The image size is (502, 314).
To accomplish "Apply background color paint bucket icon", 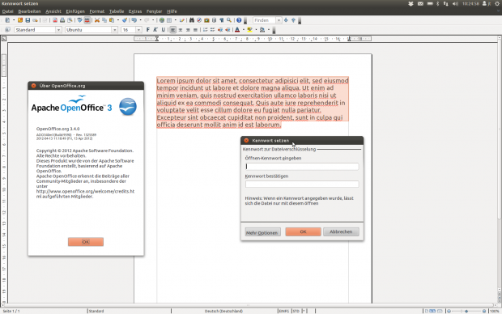I will click(262, 30).
